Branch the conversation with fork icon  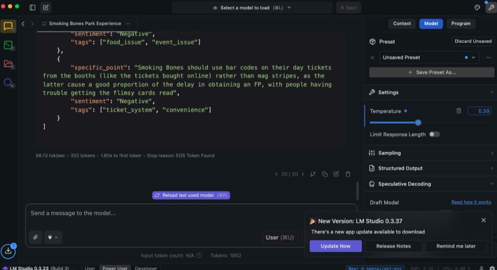[313, 174]
